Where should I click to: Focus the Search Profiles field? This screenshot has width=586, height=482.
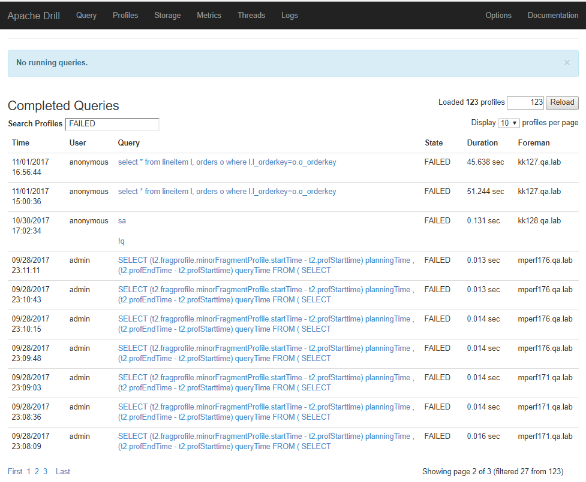[112, 124]
